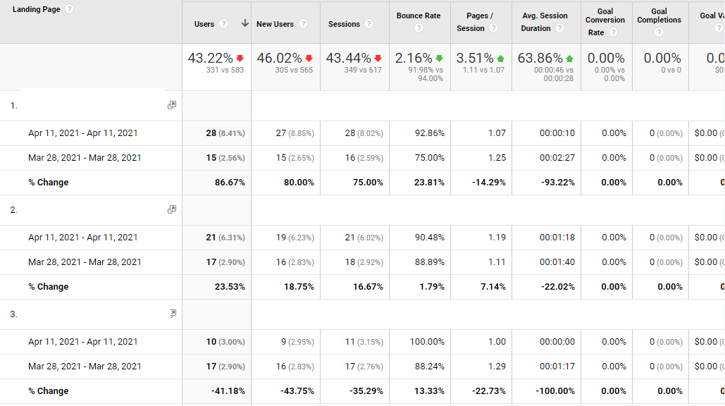Click the Goal Completions question mark icon
The image size is (725, 406).
pos(659,32)
